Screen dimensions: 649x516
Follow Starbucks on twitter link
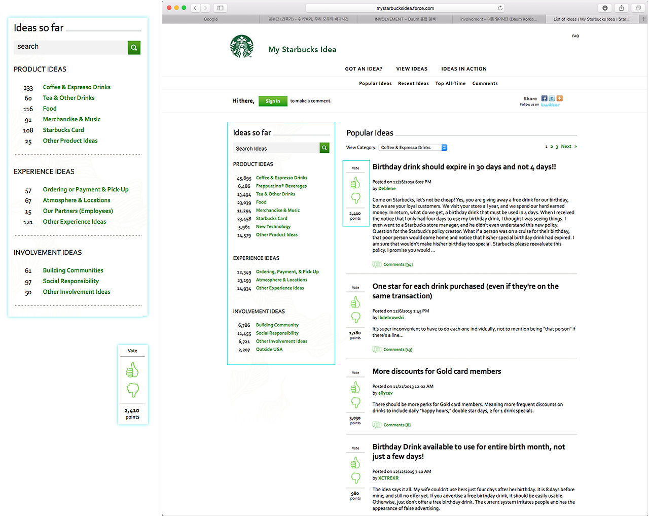tap(550, 105)
